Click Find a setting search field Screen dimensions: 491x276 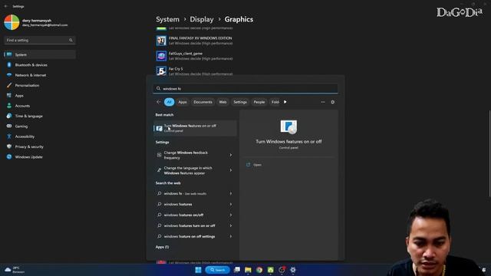tap(40, 40)
